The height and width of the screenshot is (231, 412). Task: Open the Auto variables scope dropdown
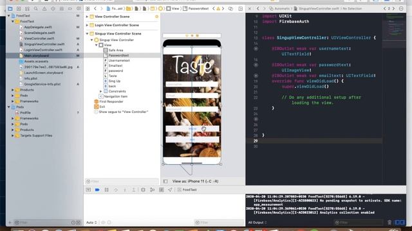(x=91, y=223)
